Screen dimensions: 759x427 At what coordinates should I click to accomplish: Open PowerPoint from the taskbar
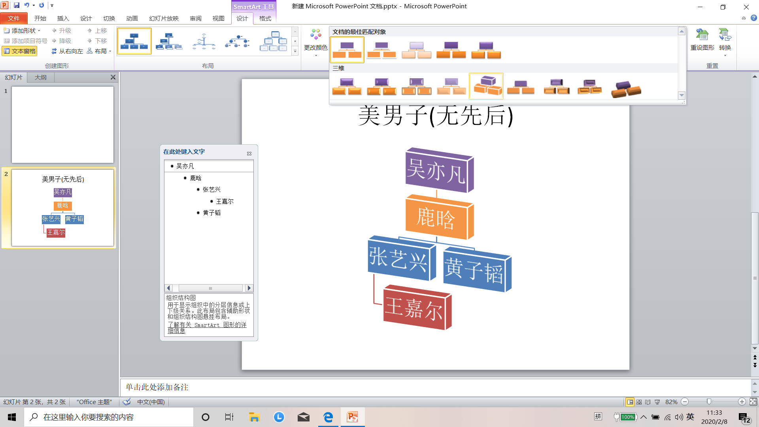pos(352,417)
